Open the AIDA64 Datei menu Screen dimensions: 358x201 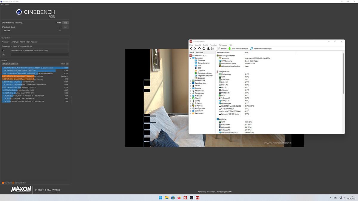click(192, 45)
